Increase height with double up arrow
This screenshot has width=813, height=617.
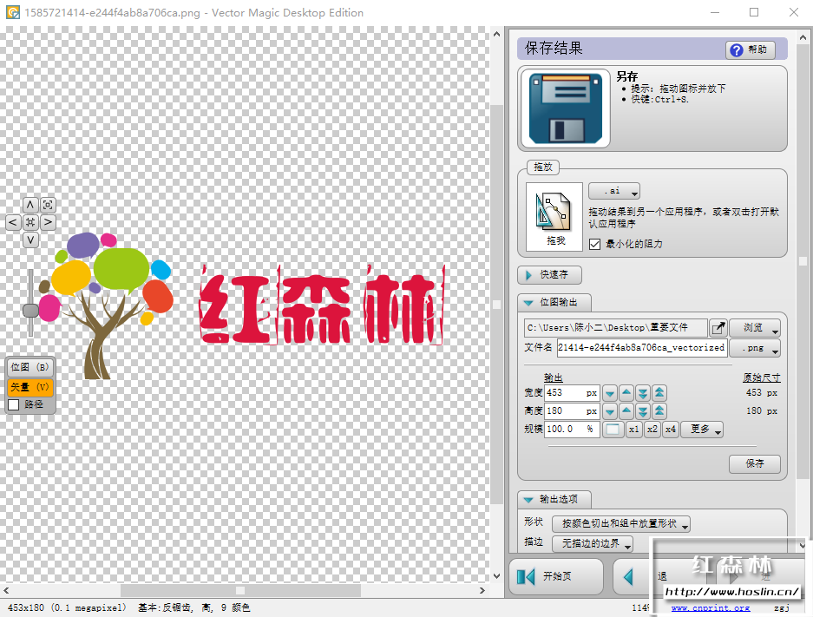click(x=659, y=411)
